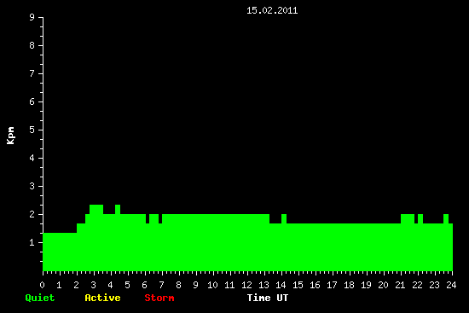
Task: Select the 12 hour tick label
Action: (x=246, y=285)
